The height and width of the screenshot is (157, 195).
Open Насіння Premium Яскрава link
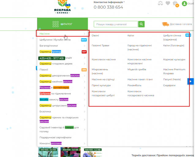(174, 71)
